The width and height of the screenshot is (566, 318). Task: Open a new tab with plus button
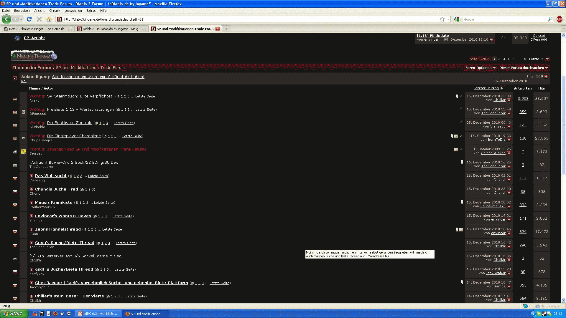(226, 29)
